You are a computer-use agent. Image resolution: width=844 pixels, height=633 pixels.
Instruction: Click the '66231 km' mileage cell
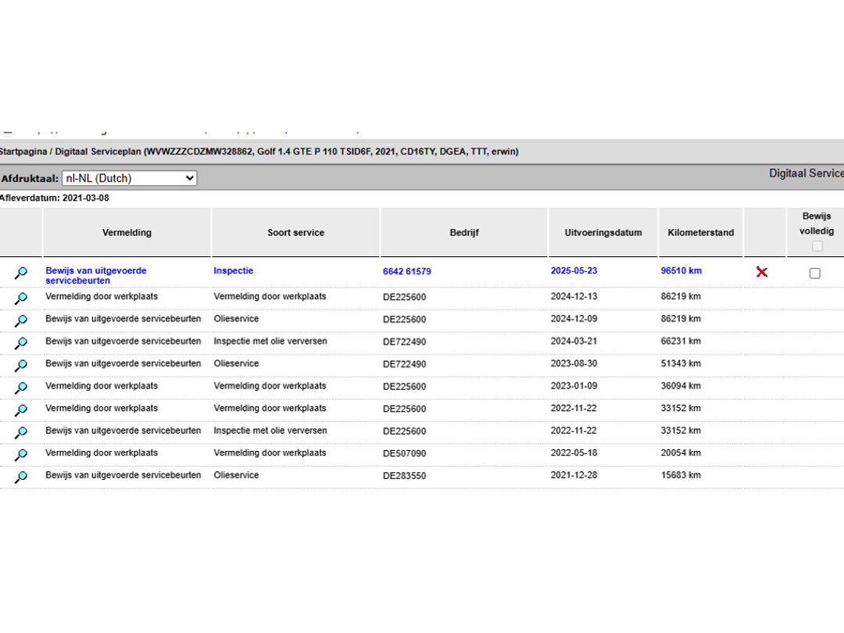click(x=681, y=342)
